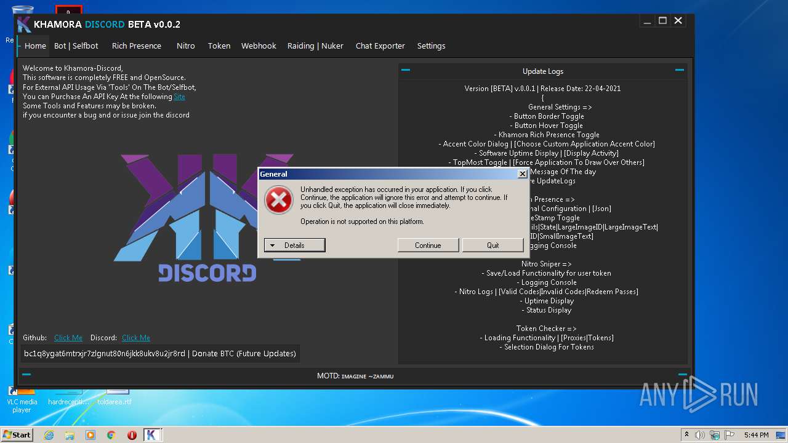Show hidden system tray icons
The image size is (788, 443).
(686, 435)
